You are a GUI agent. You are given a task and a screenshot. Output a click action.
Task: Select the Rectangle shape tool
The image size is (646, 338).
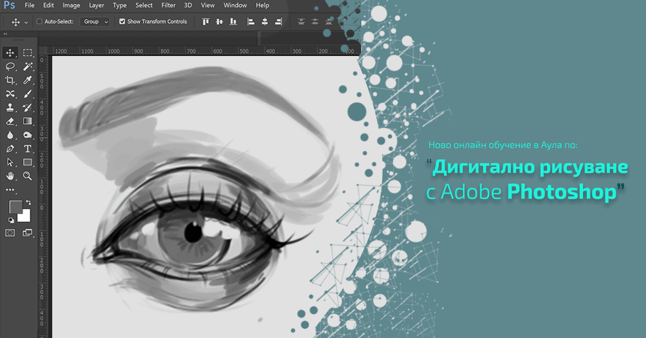tap(27, 162)
